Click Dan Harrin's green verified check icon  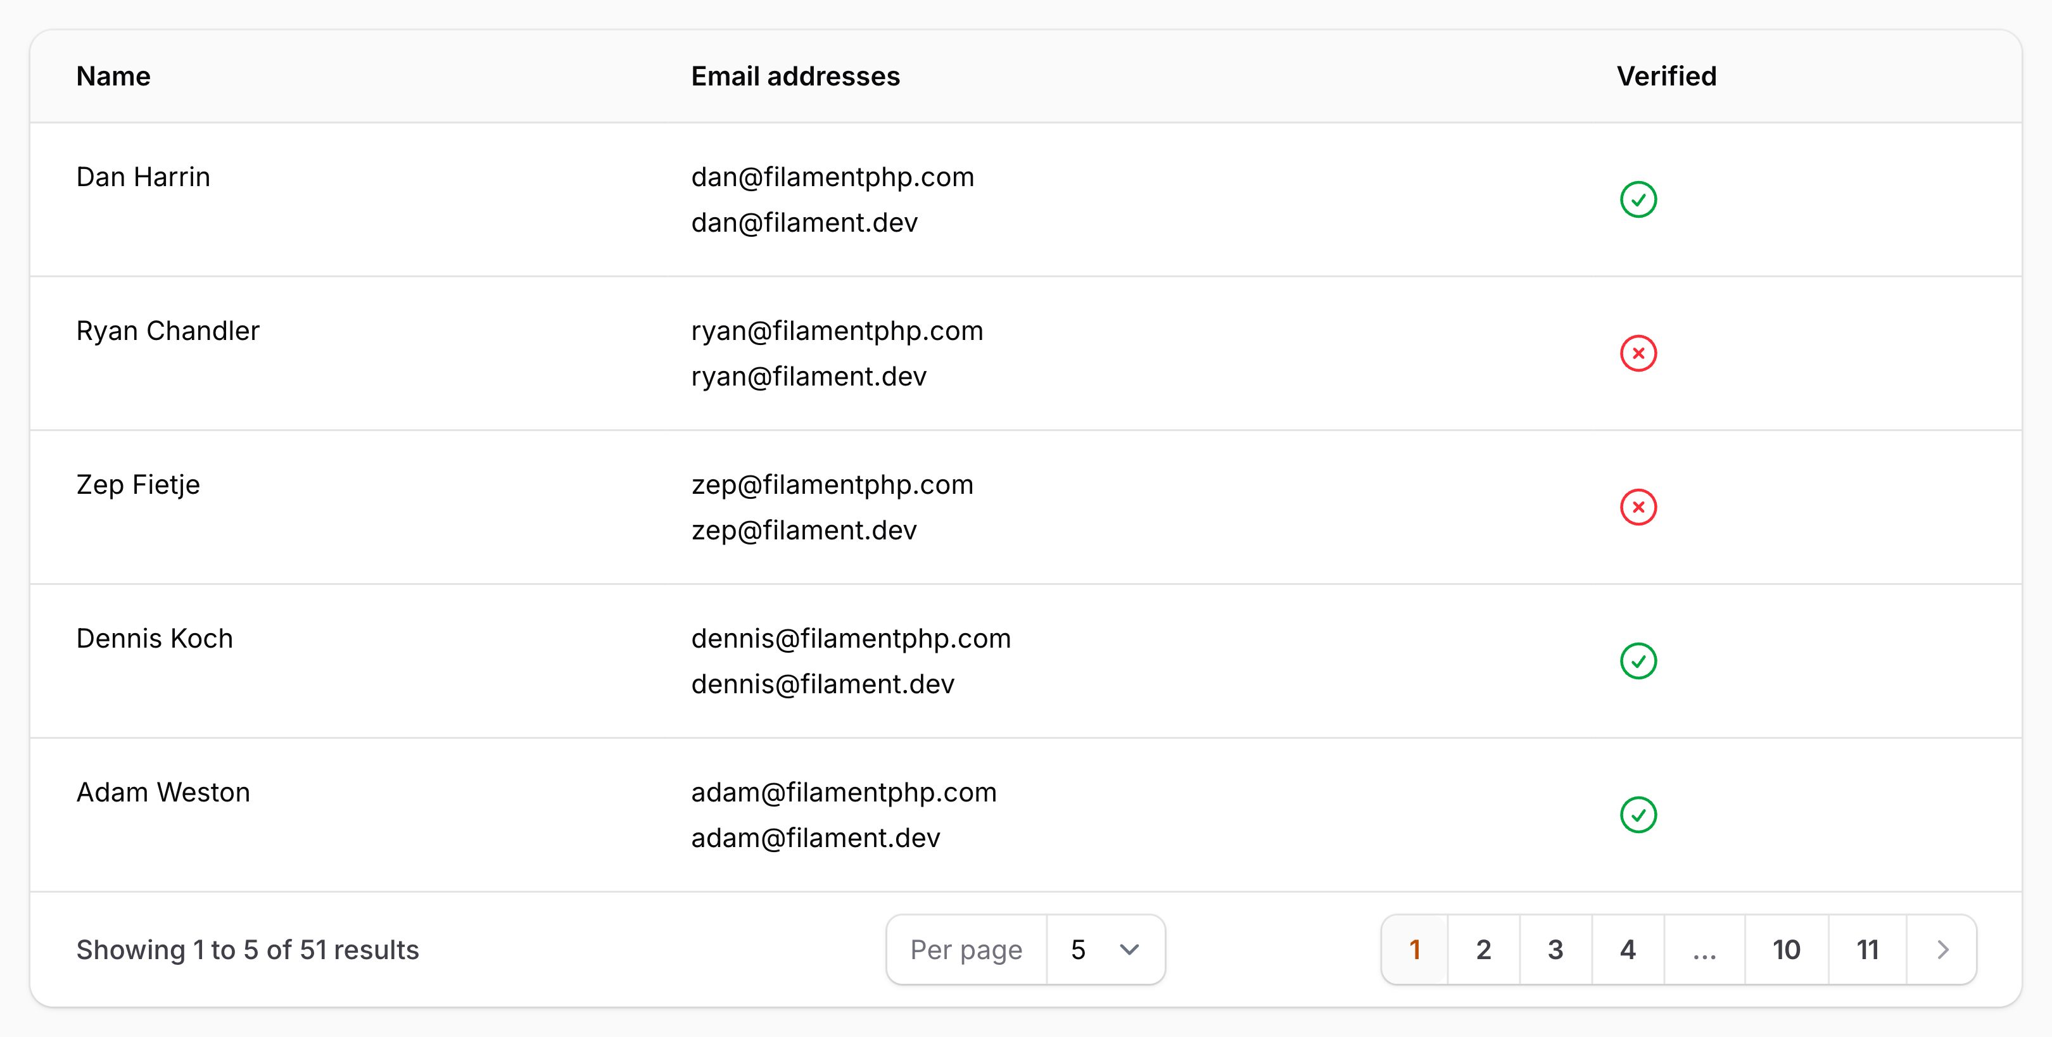click(x=1638, y=199)
